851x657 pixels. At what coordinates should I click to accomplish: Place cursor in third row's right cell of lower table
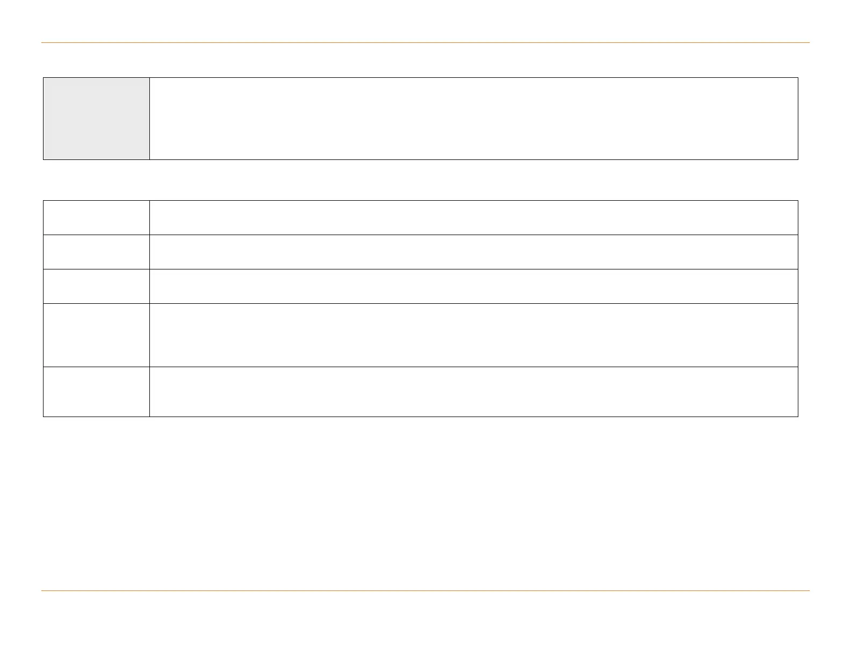pos(473,286)
